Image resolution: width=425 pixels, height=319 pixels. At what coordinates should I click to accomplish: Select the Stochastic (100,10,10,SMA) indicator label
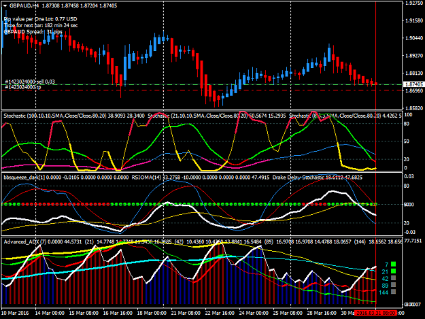[74, 116]
